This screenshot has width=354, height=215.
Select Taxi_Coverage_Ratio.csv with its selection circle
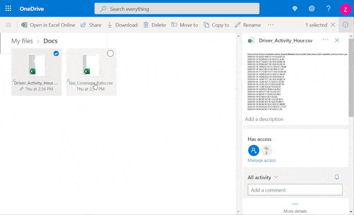pos(110,53)
